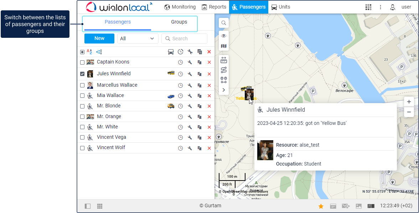This screenshot has height=213, width=419.
Task: Click the OpenStreetMap contributors link
Action: click(245, 192)
